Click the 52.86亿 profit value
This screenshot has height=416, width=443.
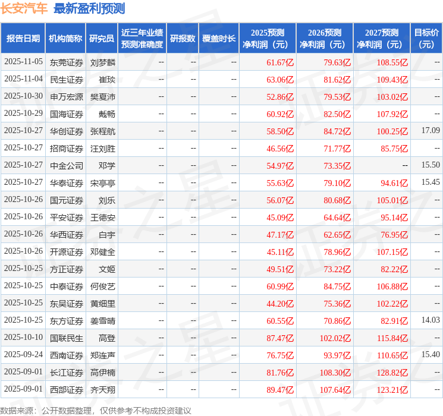(x=280, y=97)
